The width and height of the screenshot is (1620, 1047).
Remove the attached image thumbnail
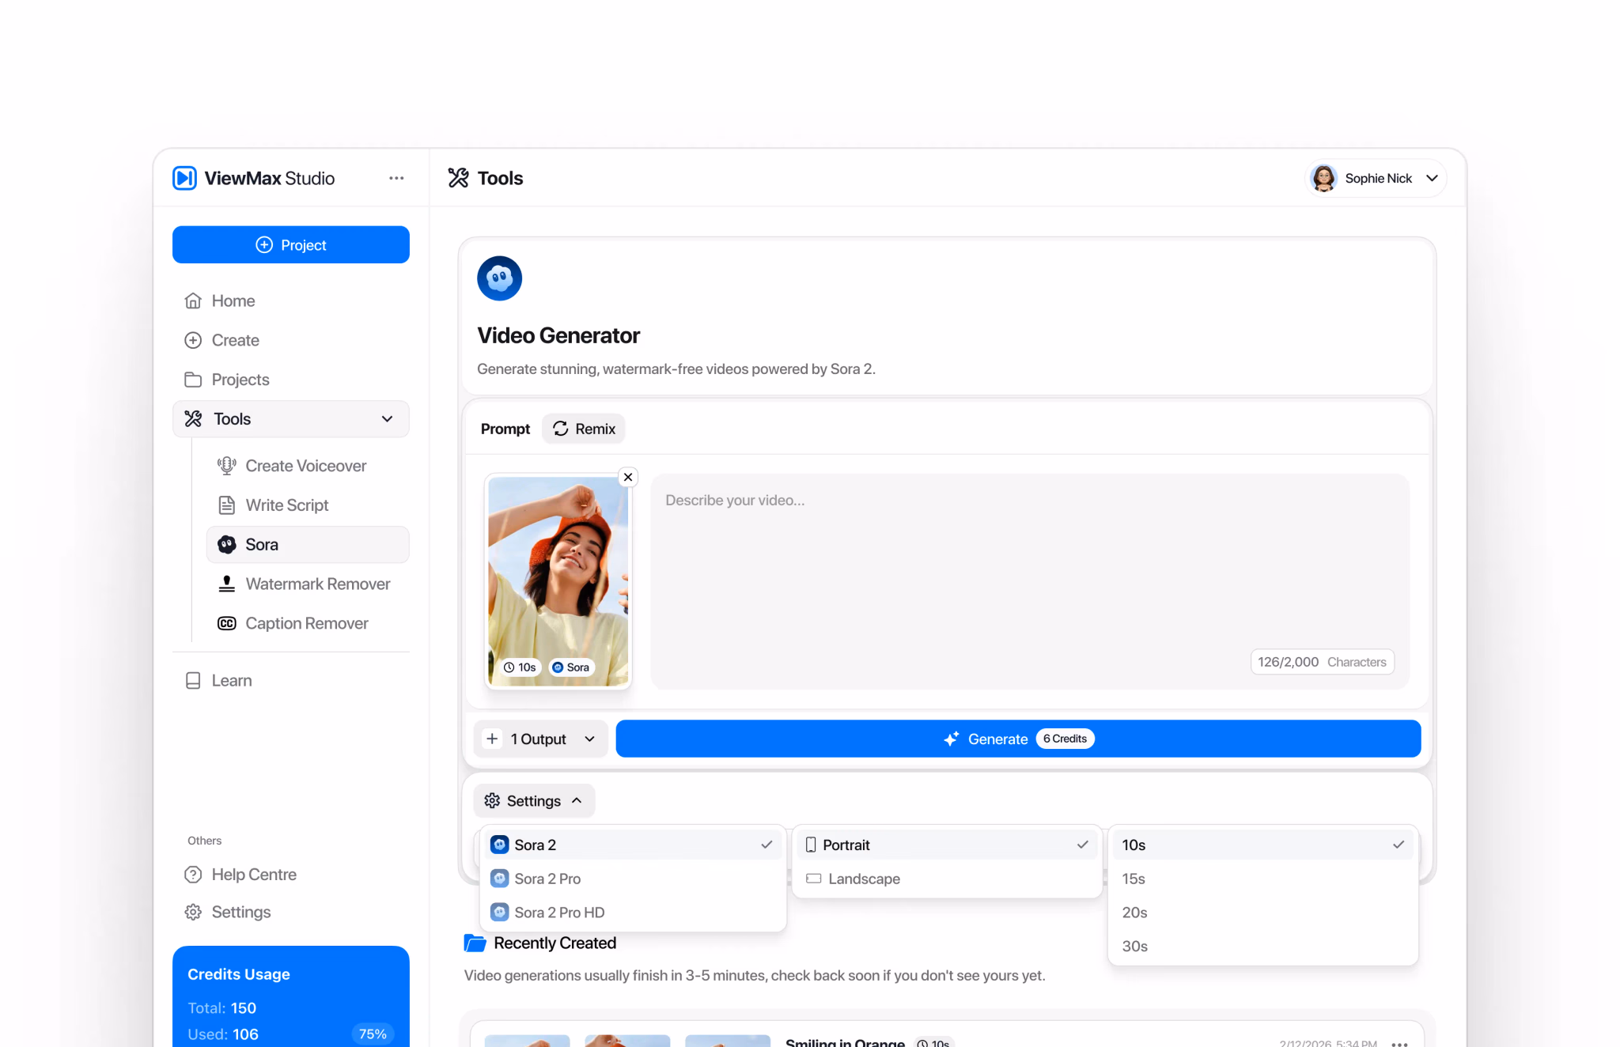pyautogui.click(x=628, y=477)
